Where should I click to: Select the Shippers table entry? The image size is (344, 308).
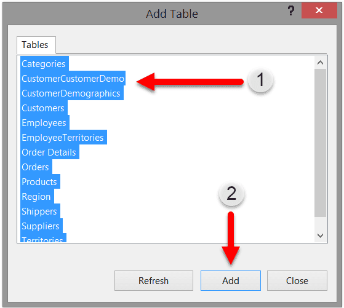coord(40,211)
